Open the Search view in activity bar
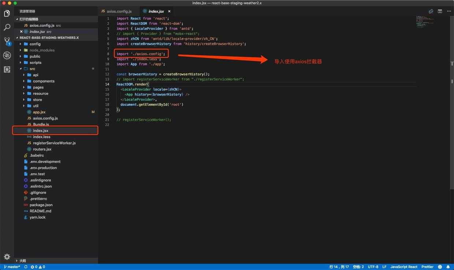 pyautogui.click(x=7, y=27)
